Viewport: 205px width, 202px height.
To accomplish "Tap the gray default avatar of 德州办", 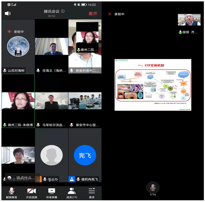I will click(51, 155).
